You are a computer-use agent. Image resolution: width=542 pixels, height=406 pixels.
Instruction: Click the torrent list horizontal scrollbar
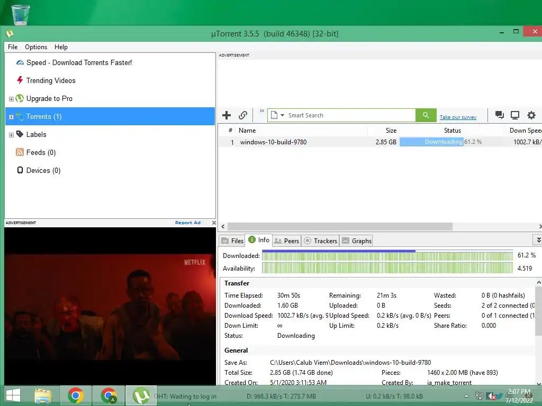coord(340,226)
